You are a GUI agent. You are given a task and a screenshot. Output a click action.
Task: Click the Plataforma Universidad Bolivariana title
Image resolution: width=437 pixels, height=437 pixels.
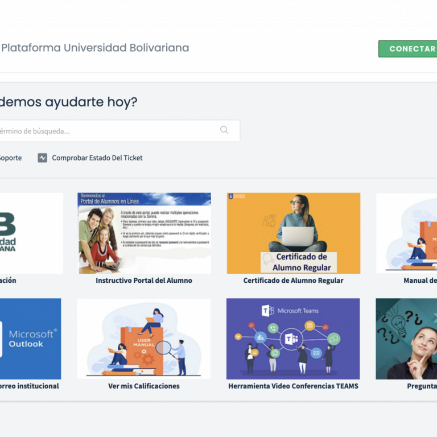pyautogui.click(x=95, y=48)
